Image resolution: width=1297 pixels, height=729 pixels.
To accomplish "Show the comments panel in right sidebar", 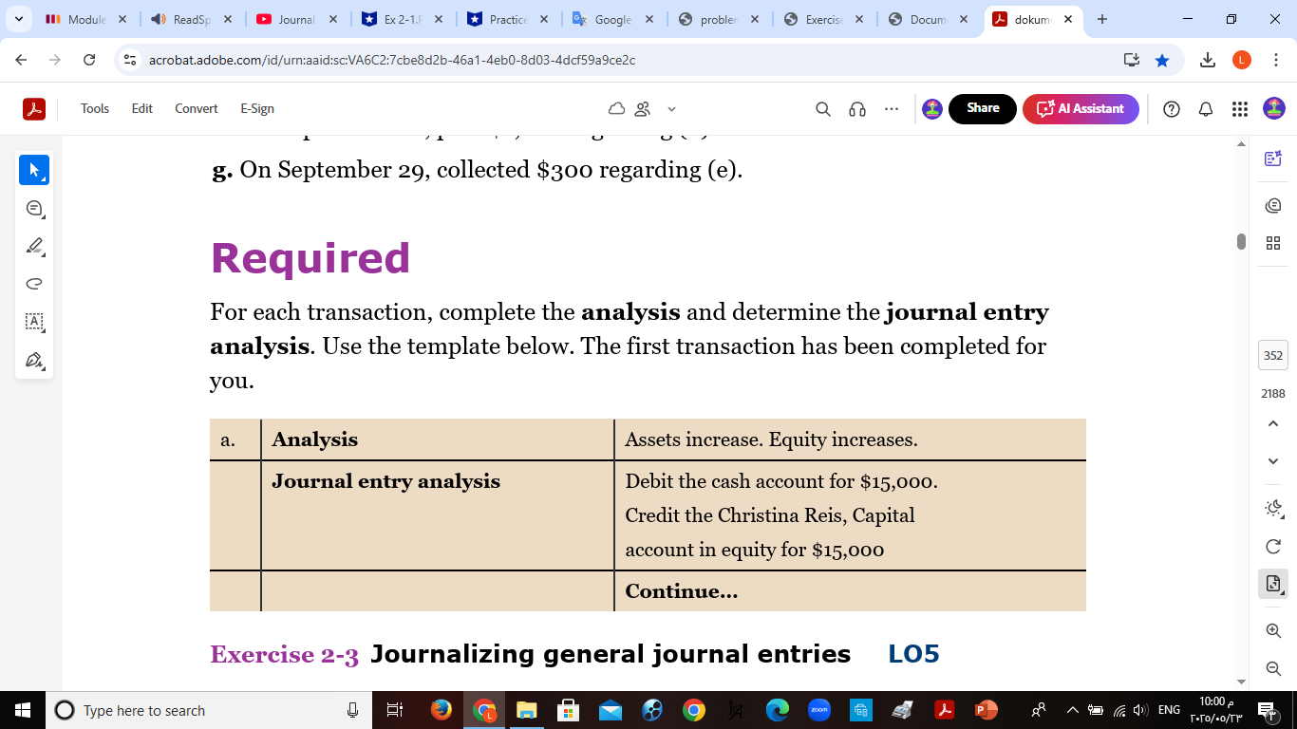I will click(1273, 205).
